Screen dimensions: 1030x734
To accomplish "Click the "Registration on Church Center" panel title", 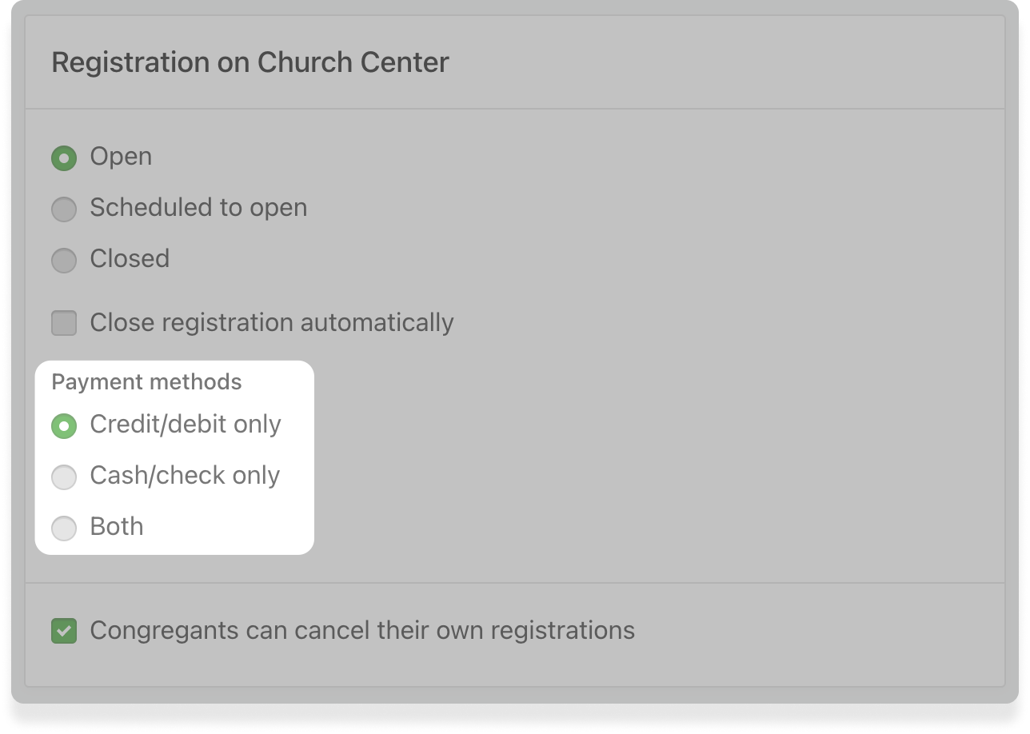I will (x=250, y=62).
